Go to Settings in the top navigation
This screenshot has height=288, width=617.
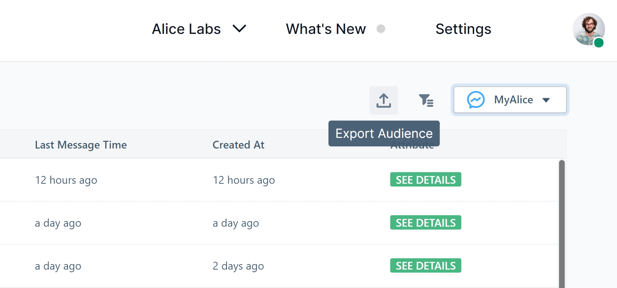463,29
